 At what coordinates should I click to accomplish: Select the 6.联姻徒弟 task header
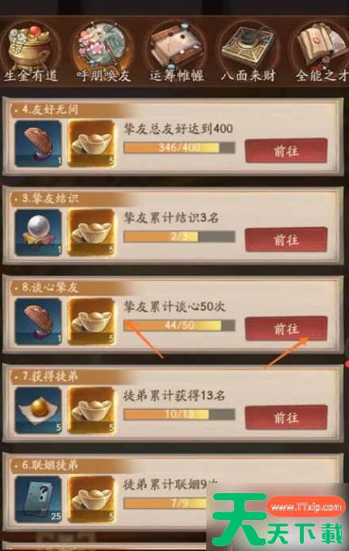[x=50, y=465]
